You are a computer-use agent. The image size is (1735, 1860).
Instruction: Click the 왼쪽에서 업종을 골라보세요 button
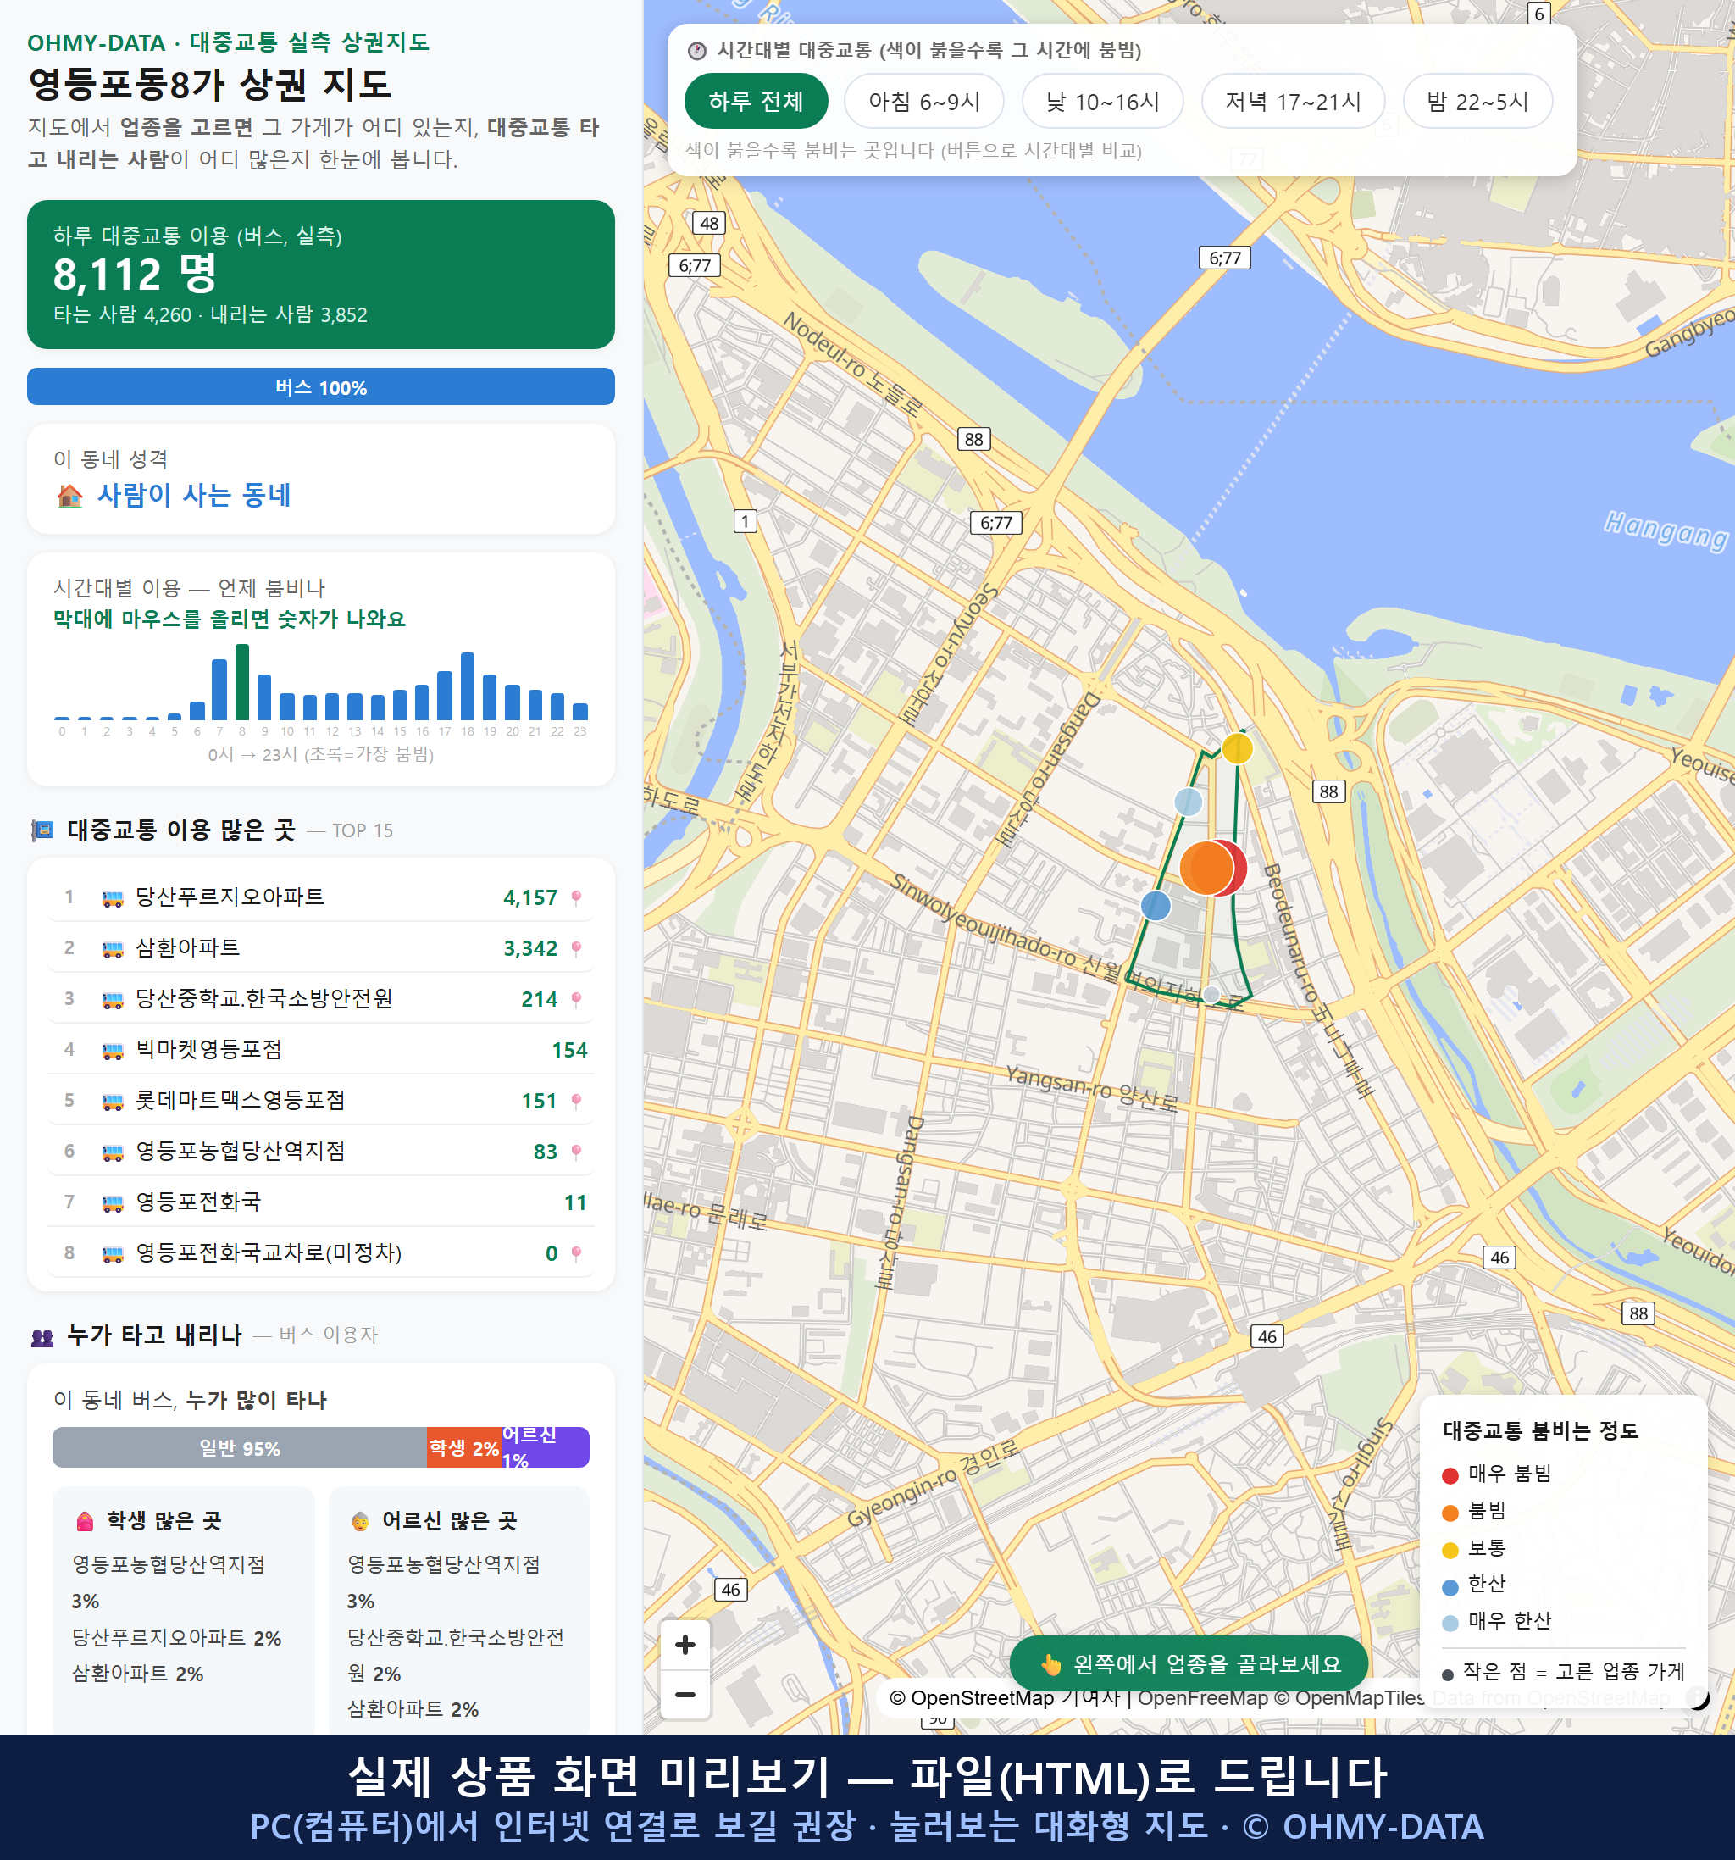click(x=1189, y=1663)
